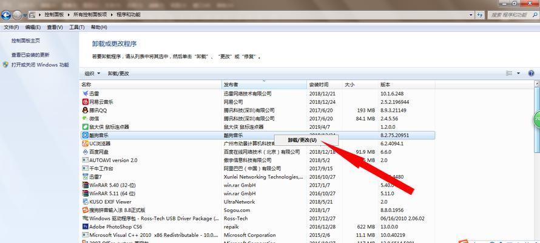The width and height of the screenshot is (540, 243).
Task: Click the blue help question mark icon
Action: pos(531,74)
